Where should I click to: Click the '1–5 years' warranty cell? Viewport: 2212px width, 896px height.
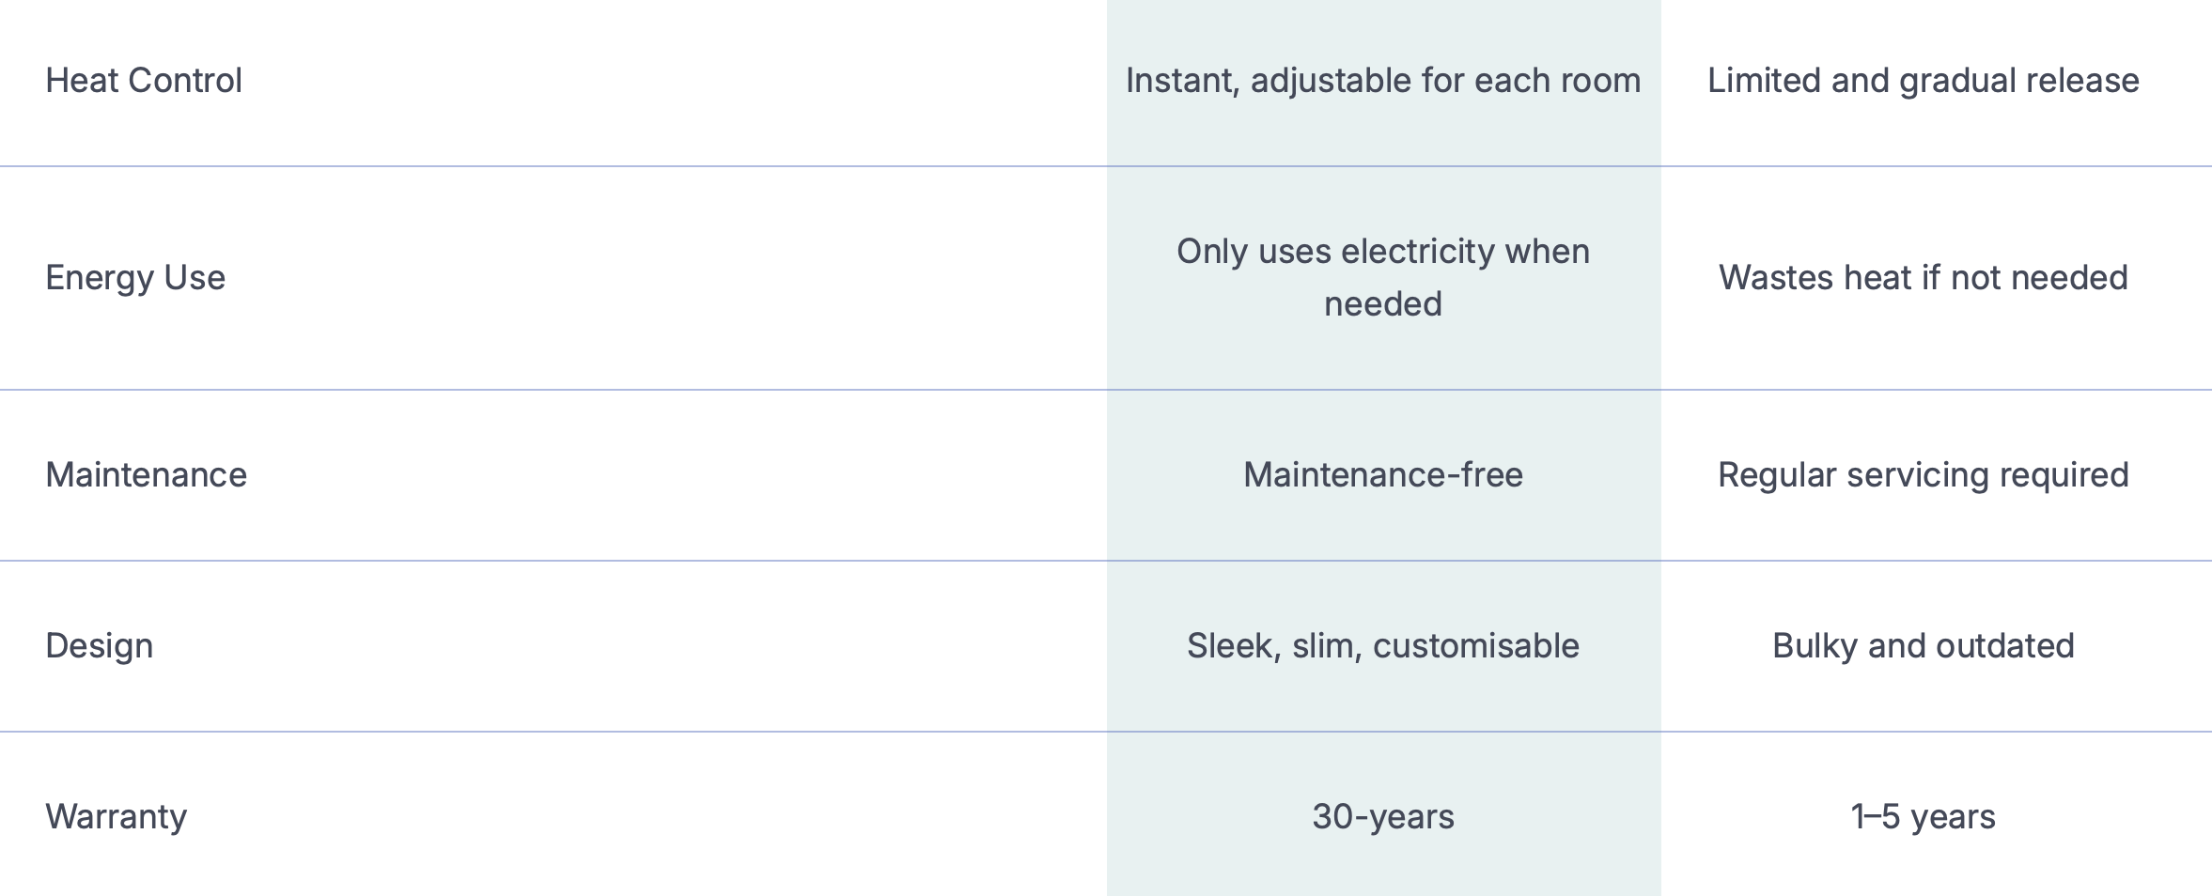(x=1923, y=817)
